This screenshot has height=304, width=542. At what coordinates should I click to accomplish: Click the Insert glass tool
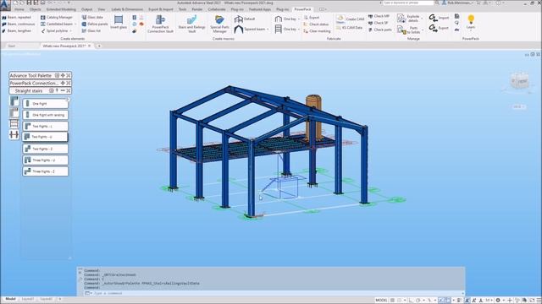tap(119, 23)
